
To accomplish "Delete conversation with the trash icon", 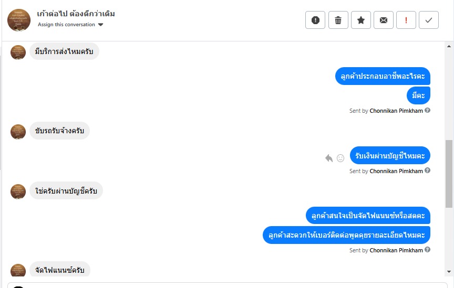I will click(338, 20).
